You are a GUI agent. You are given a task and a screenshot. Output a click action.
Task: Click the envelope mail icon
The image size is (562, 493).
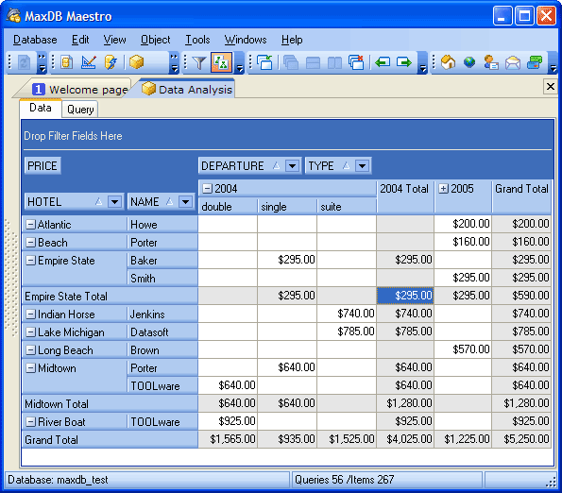pyautogui.click(x=513, y=62)
